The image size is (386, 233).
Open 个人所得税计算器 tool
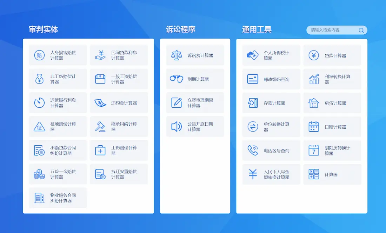[271, 55]
